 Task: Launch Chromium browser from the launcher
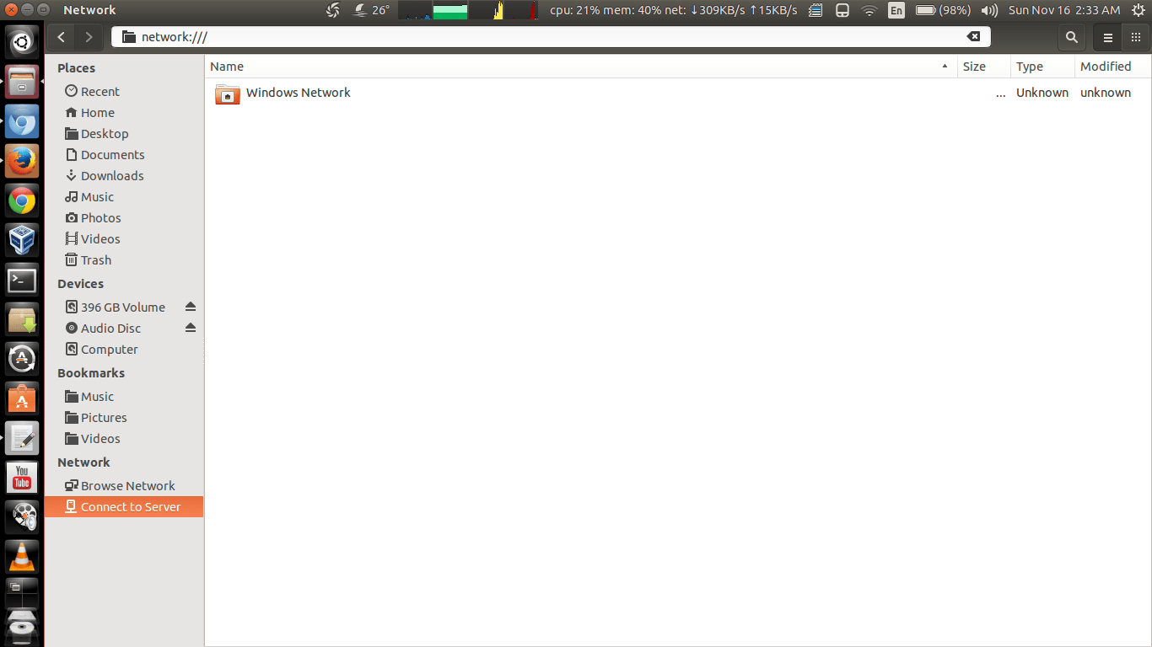(x=22, y=120)
